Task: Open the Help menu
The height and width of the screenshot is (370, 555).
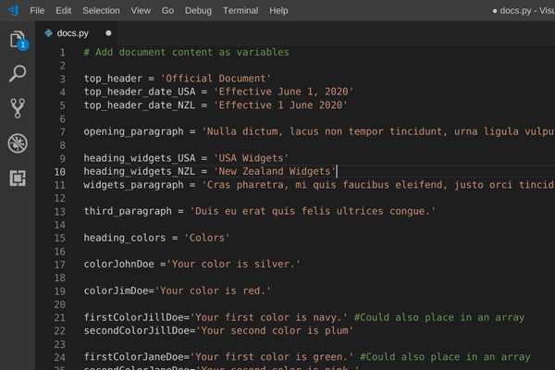Action: [278, 10]
